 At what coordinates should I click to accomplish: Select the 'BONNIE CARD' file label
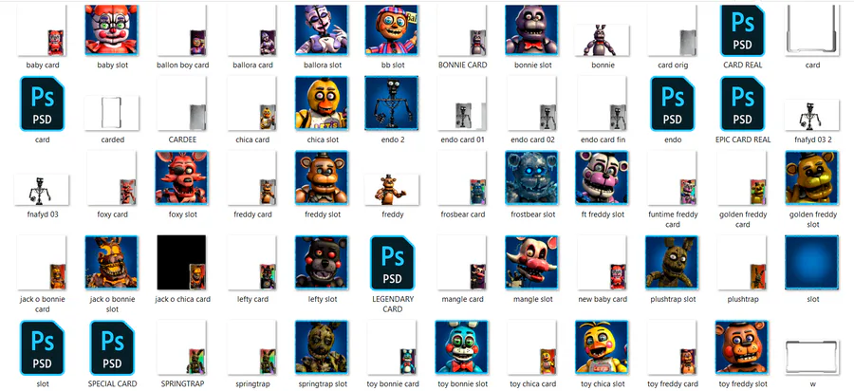[462, 65]
